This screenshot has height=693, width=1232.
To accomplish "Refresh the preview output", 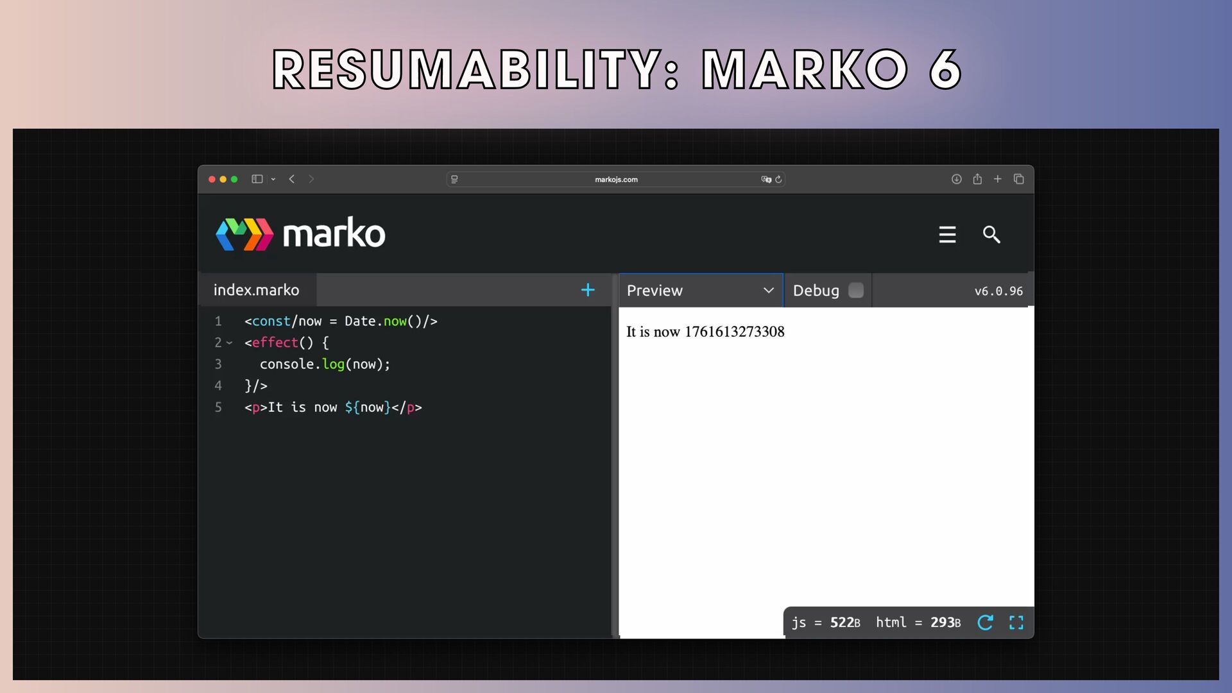I will point(985,622).
